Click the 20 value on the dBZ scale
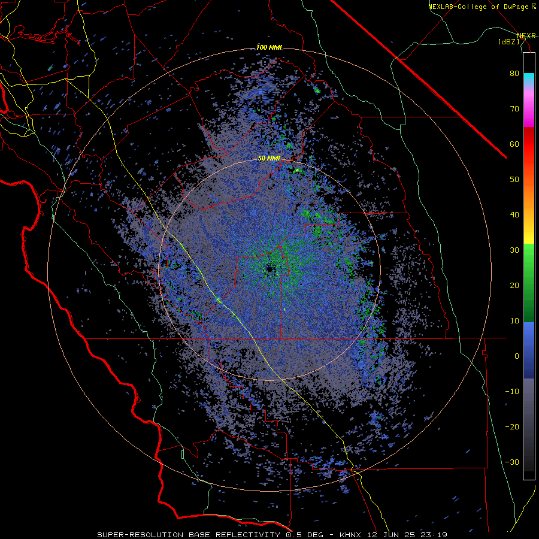The height and width of the screenshot is (539, 539). click(514, 286)
